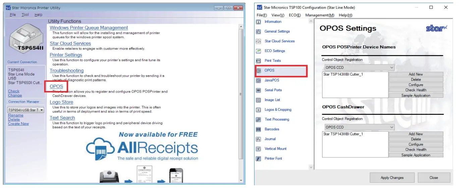Click the ECO Settings sidebar icon
This screenshot has width=459, height=188.
click(258, 51)
